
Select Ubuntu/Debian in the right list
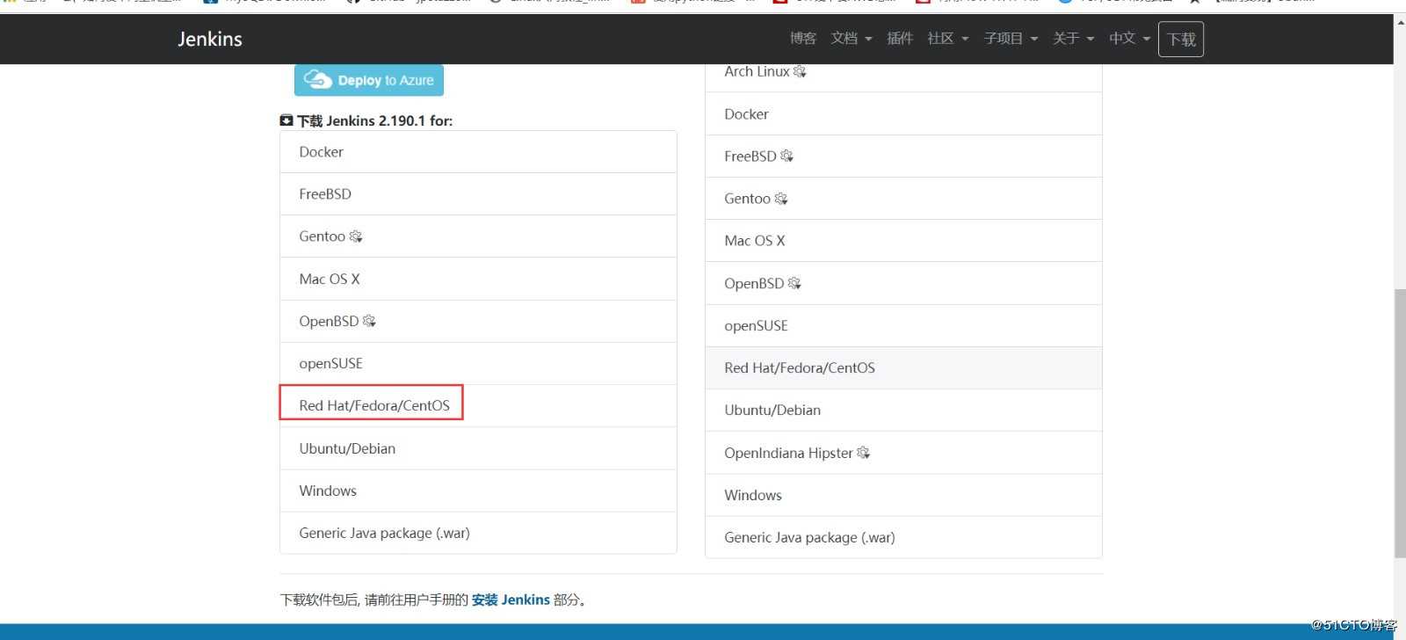[x=903, y=410]
